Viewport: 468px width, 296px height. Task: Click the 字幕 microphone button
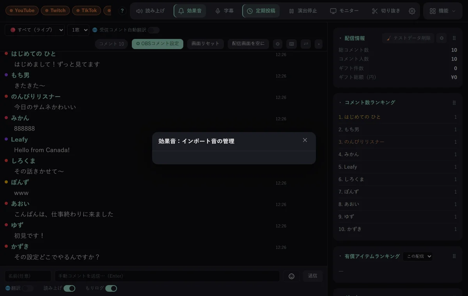point(225,11)
